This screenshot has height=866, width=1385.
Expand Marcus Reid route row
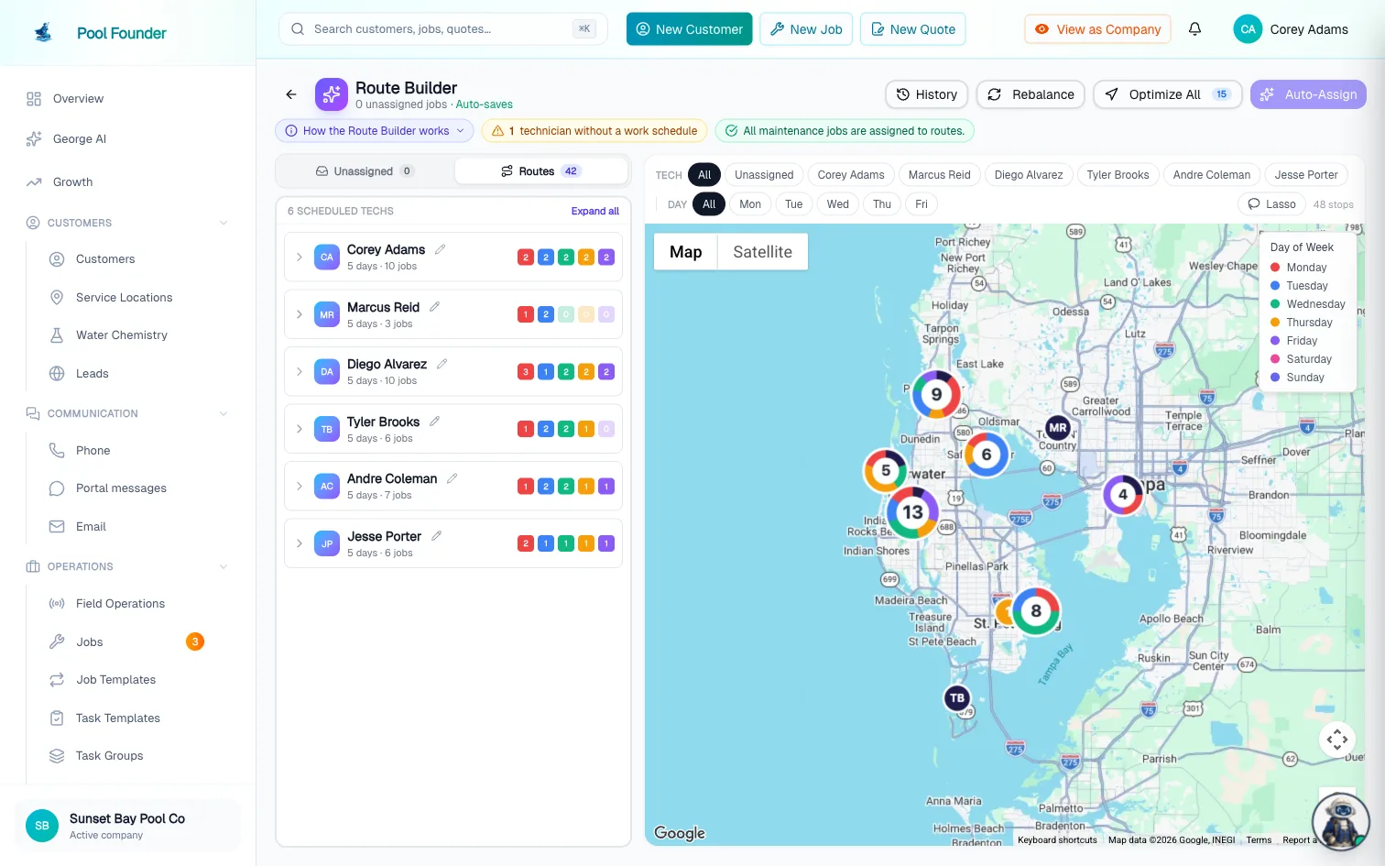click(300, 314)
